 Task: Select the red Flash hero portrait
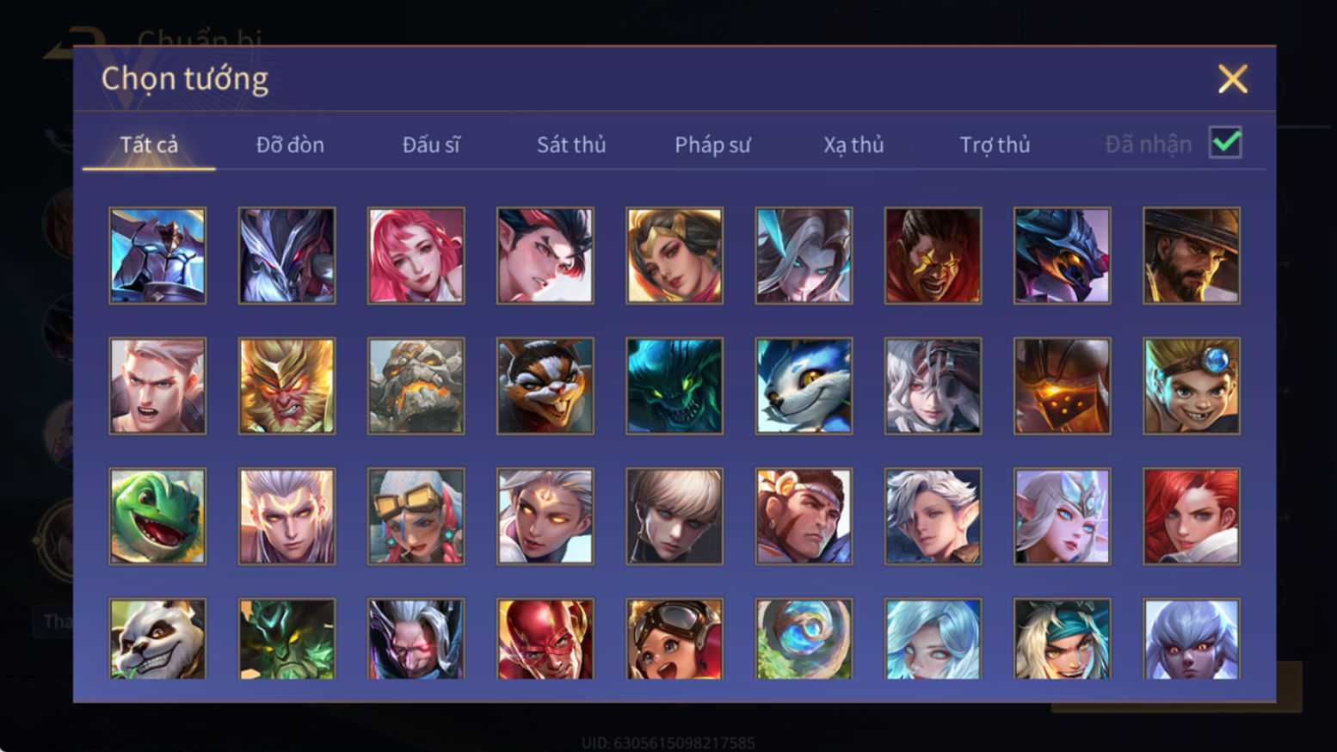tap(545, 638)
